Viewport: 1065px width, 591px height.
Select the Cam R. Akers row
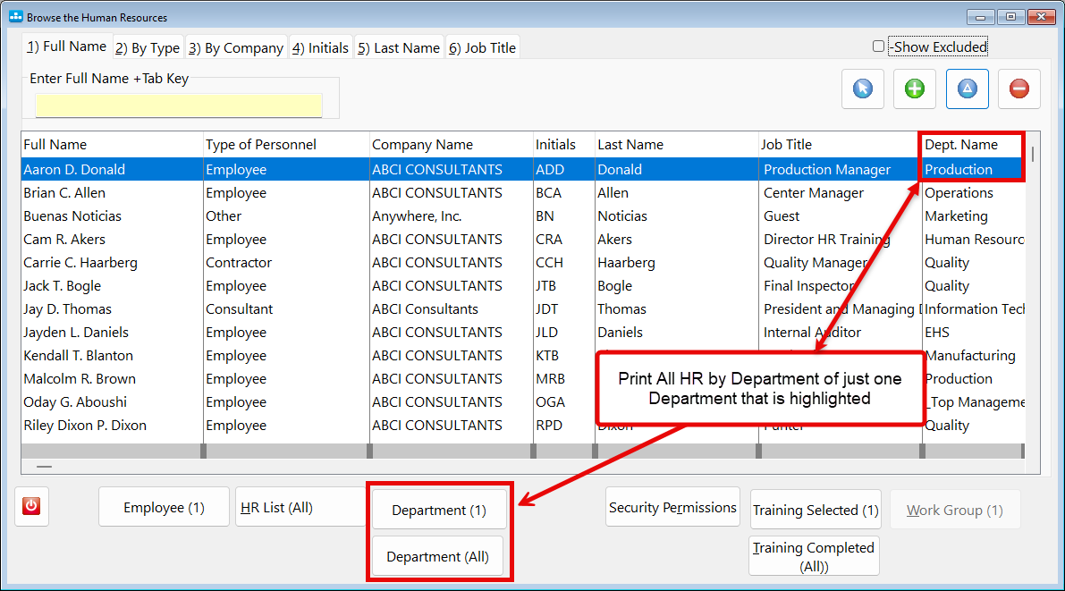pos(521,239)
